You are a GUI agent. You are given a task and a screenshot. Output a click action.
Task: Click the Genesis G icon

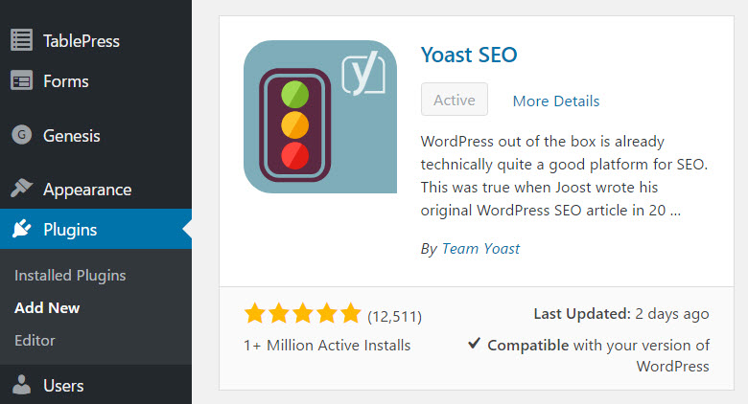(x=21, y=135)
